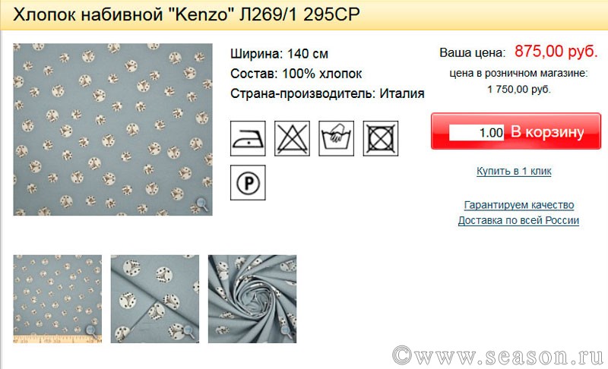This screenshot has height=369, width=608.
Task: Click the do-not-tumble-dry crossed circle icon
Action: tap(381, 138)
